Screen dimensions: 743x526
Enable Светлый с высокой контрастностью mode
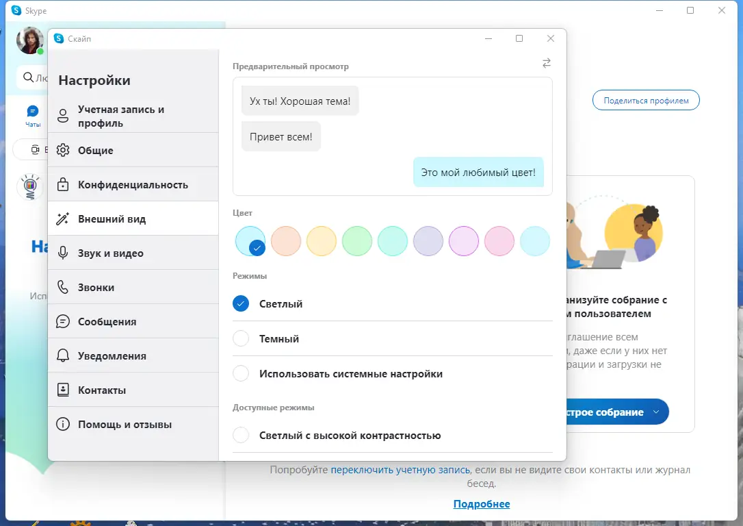point(241,435)
